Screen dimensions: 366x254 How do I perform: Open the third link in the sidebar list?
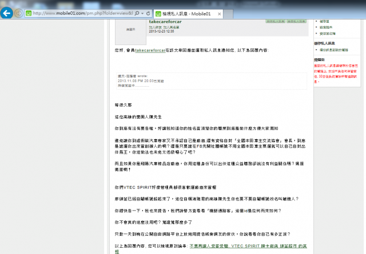pos(327,34)
